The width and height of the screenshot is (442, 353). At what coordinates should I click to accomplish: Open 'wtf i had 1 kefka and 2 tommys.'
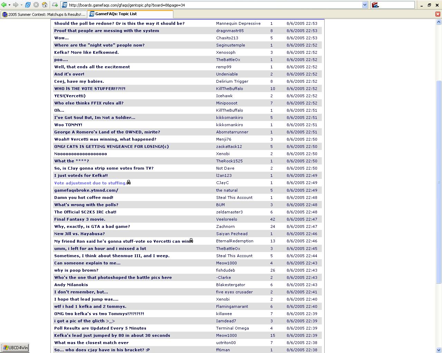click(x=90, y=306)
